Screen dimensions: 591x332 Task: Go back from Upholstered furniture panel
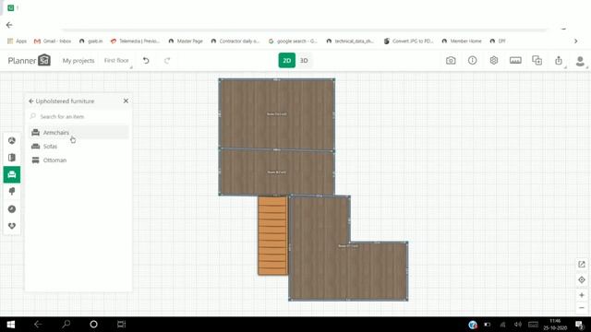31,101
